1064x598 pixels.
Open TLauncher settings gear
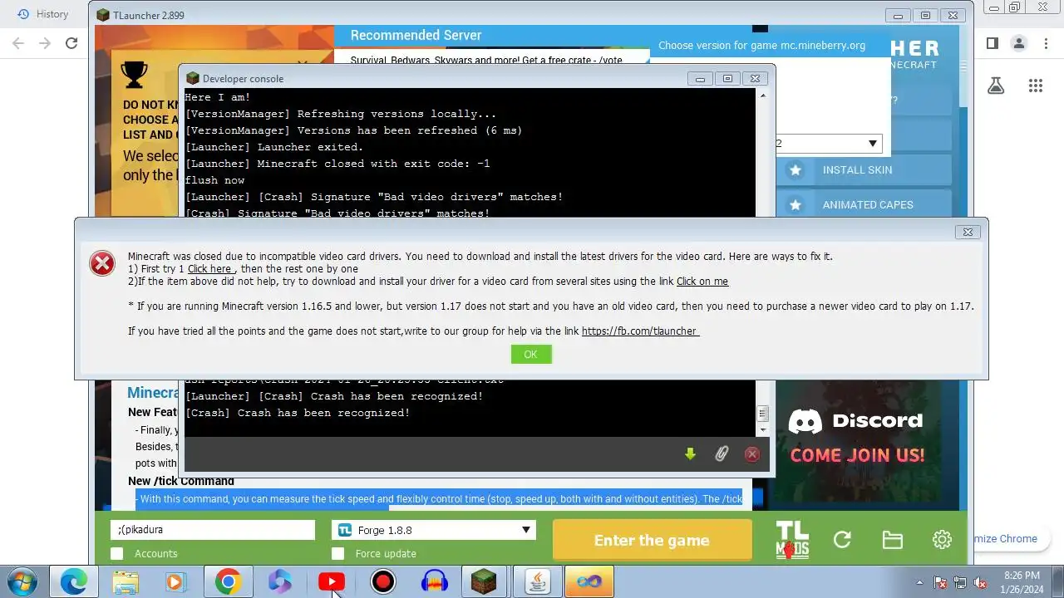coord(942,540)
